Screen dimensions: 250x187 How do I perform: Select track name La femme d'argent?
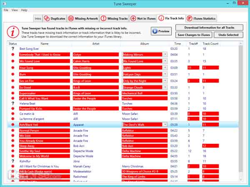[32, 119]
